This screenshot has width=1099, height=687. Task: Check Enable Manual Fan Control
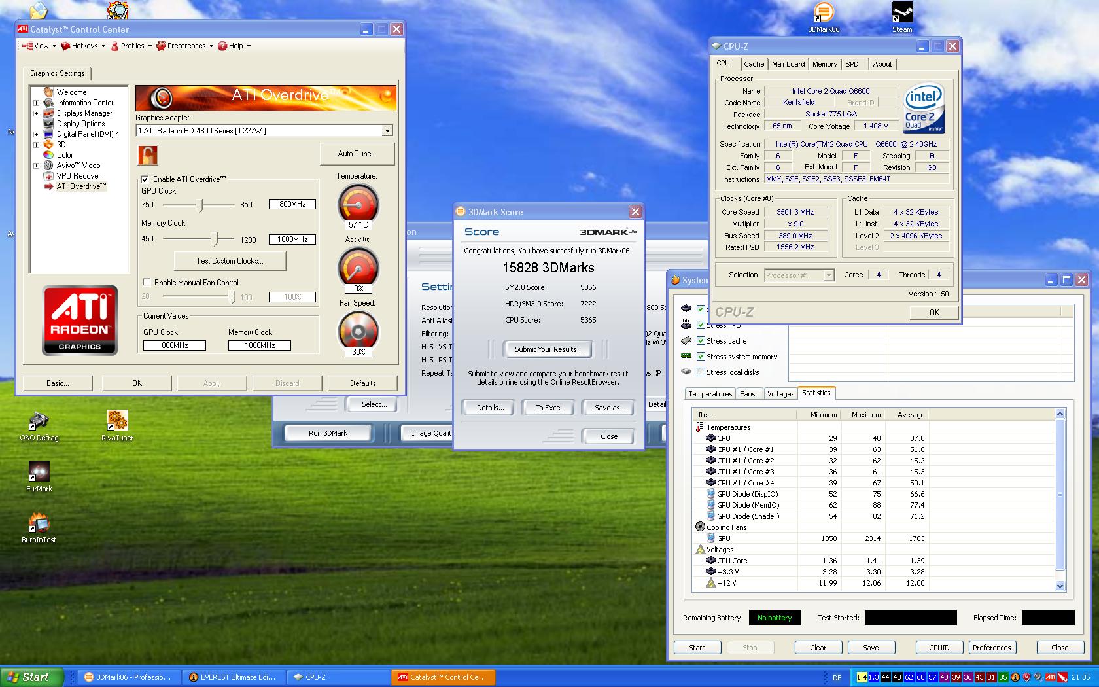(x=147, y=283)
